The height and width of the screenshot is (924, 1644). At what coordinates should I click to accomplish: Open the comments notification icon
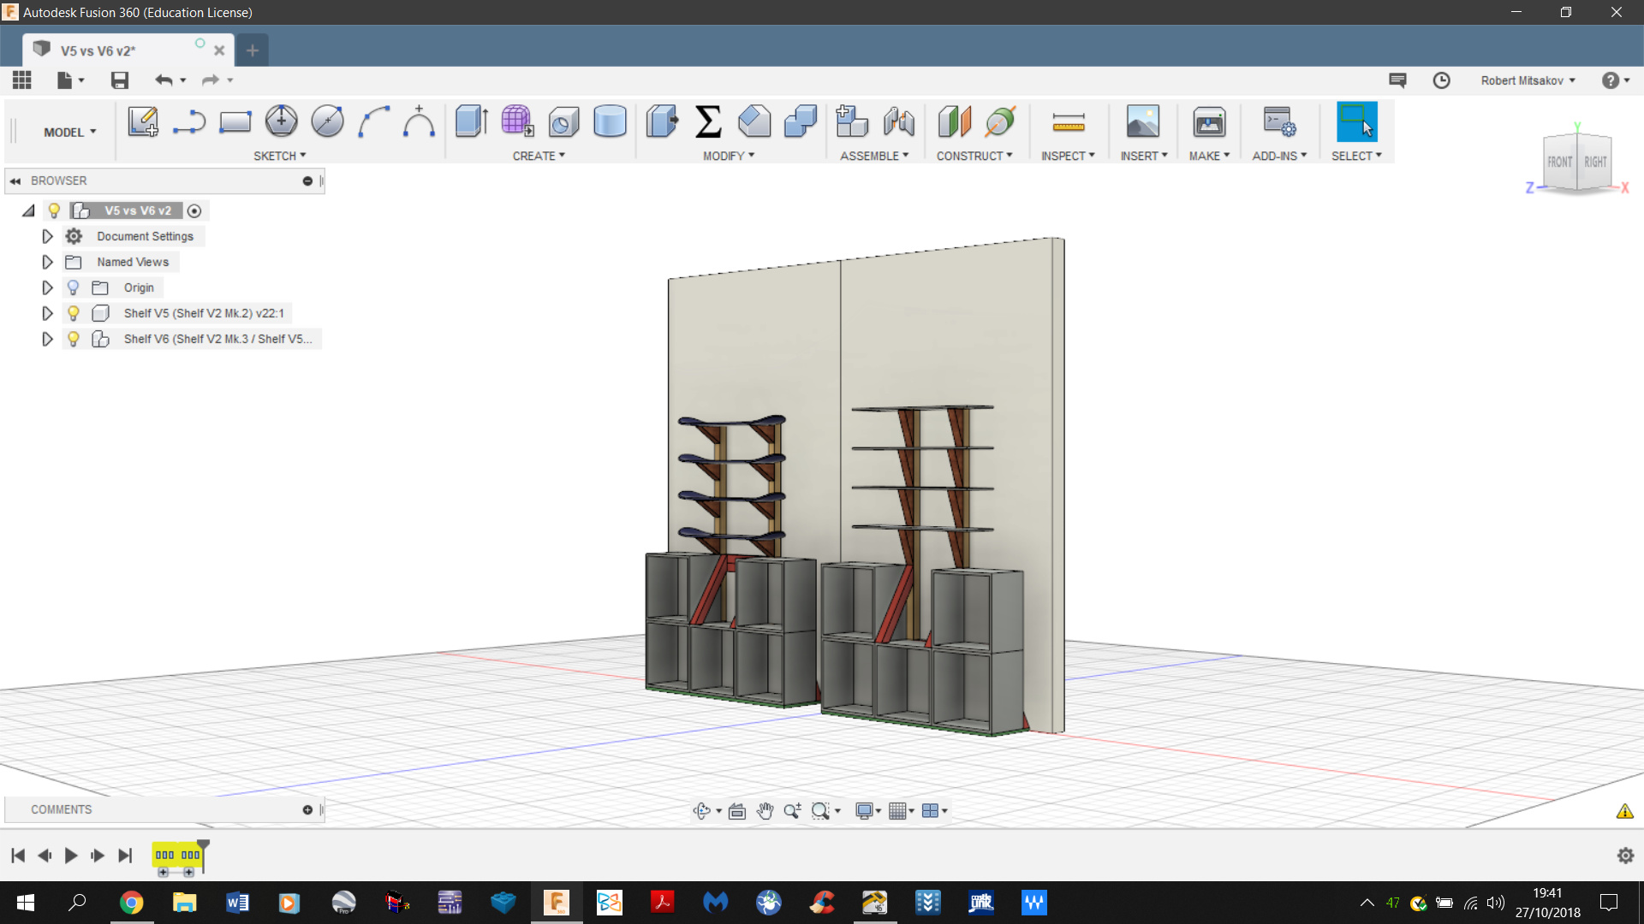click(1397, 80)
